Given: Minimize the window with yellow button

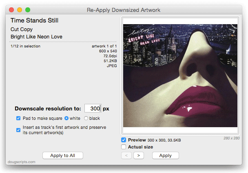Looking at the screenshot, I should click(x=20, y=10).
